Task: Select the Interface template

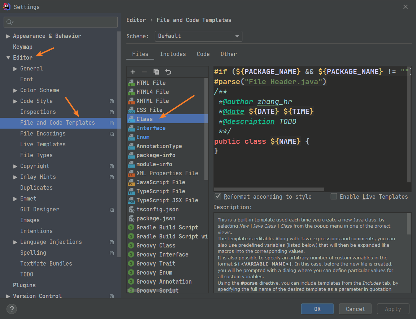Action: coord(168,128)
